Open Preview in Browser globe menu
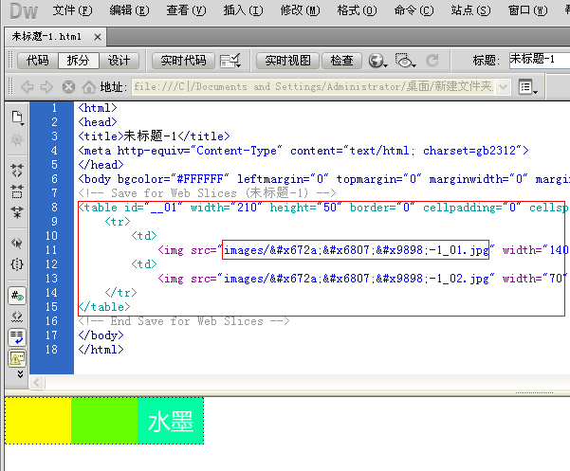Viewport: 570px width, 471px height. 377,61
